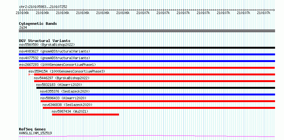284x140 pixels.
Task: Click the blue nsv4083627 variant bar
Action: coord(147,54)
